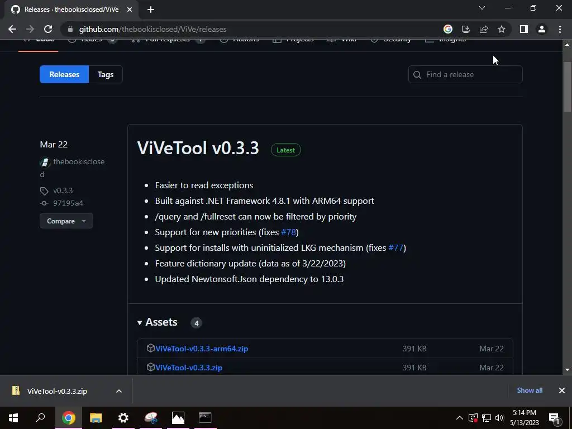Reload the GitHub releases page

tap(48, 29)
